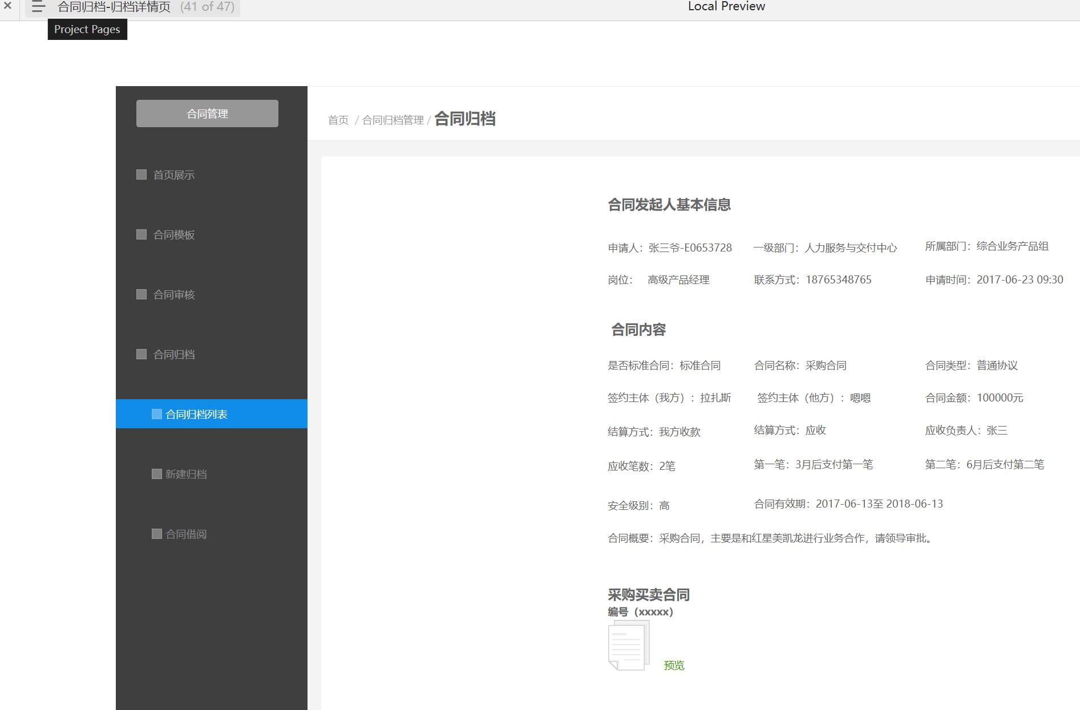Click the text 第一笔：3月后支付第一笔

[x=813, y=465]
